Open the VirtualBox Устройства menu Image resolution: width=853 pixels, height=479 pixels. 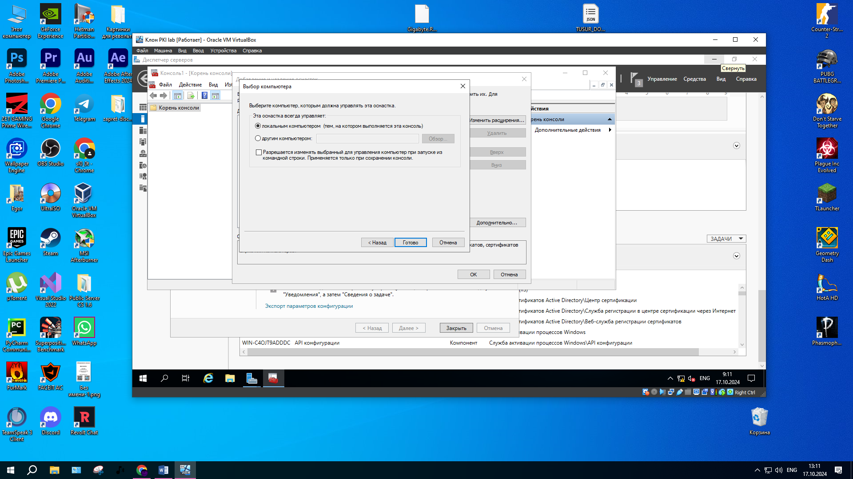223,51
